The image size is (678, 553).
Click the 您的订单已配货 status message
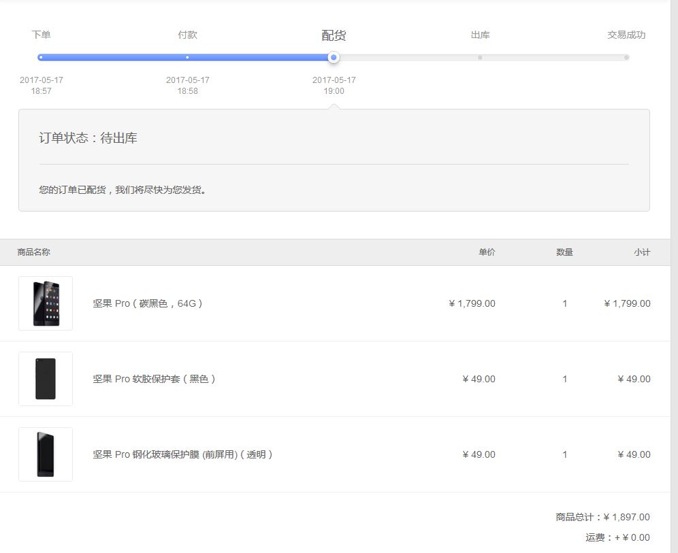pyautogui.click(x=123, y=190)
